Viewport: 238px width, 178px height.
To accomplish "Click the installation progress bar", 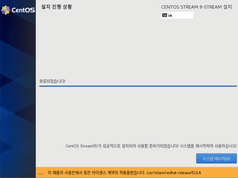I will pyautogui.click(x=138, y=86).
